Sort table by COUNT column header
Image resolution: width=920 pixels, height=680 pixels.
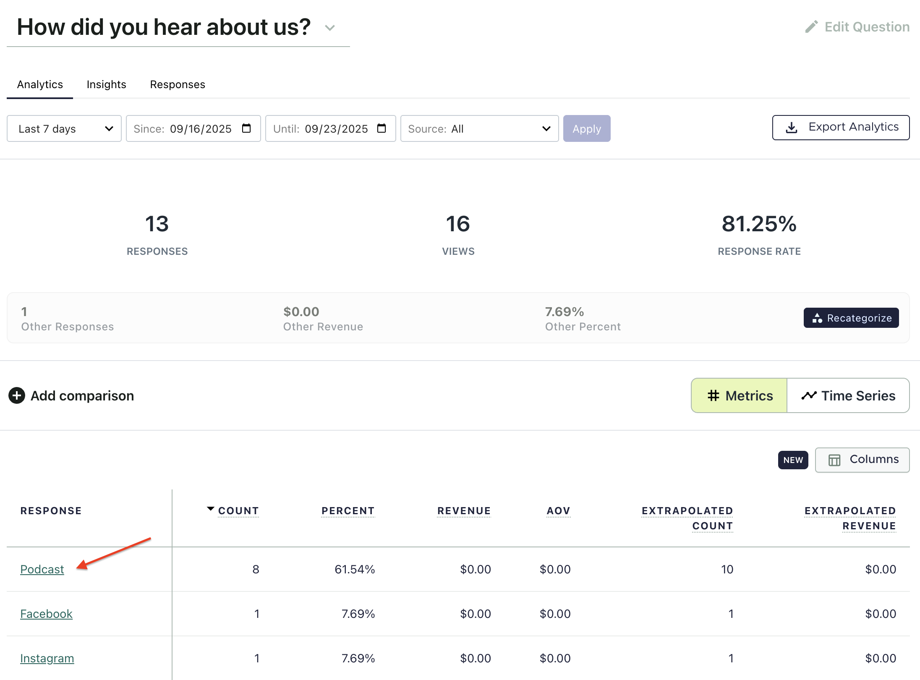point(238,511)
